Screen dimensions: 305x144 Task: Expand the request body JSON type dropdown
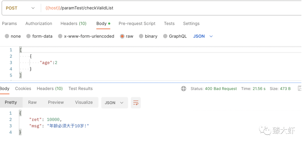pos(203,36)
